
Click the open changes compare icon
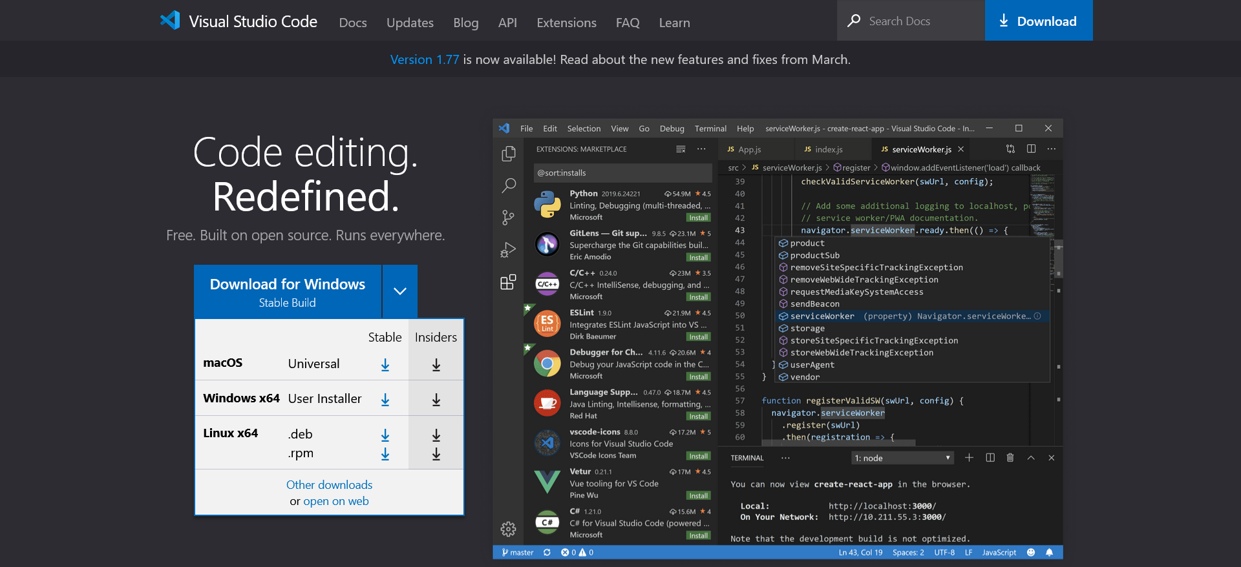click(x=1010, y=149)
